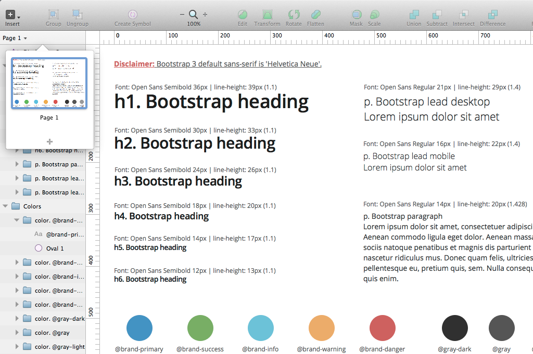Apply Union boolean operation
The width and height of the screenshot is (533, 354).
[414, 15]
